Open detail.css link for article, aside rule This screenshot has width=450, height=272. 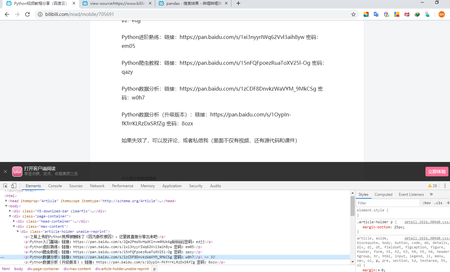tap(427, 238)
